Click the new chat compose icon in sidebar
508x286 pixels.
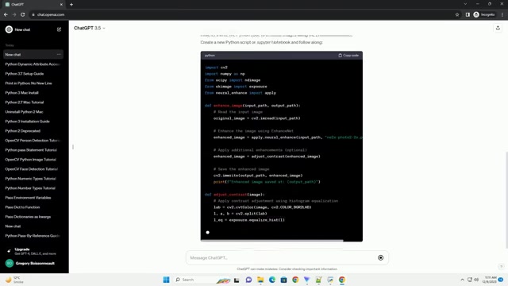pyautogui.click(x=59, y=29)
